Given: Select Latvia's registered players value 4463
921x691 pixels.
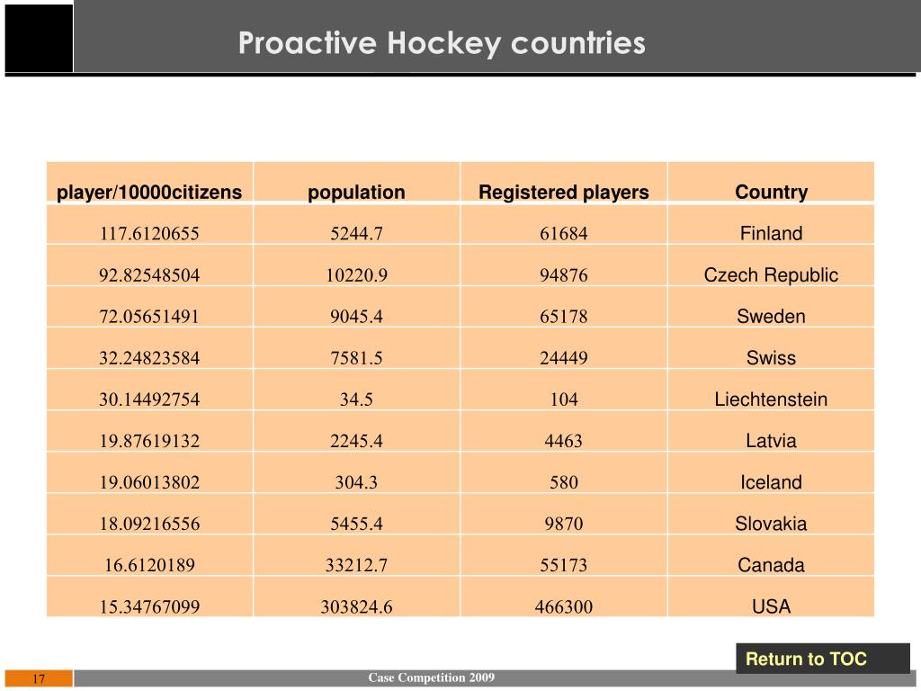Looking at the screenshot, I should (564, 441).
